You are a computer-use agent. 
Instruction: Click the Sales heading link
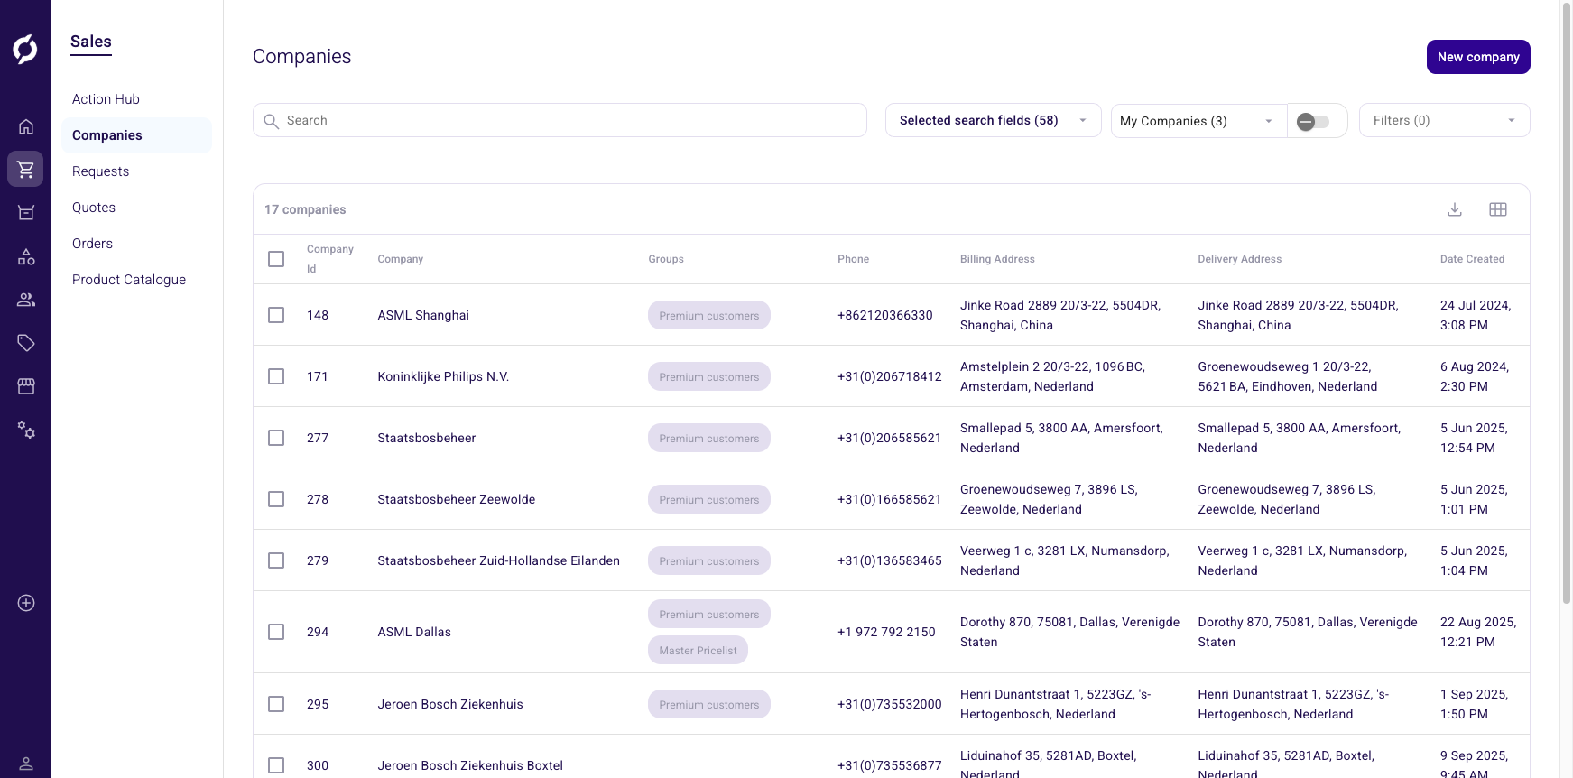pyautogui.click(x=91, y=42)
